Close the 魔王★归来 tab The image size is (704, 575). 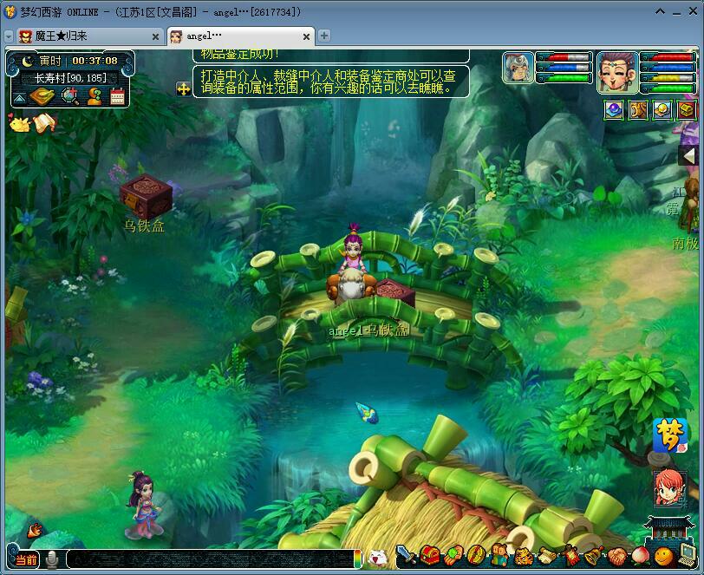(x=155, y=36)
